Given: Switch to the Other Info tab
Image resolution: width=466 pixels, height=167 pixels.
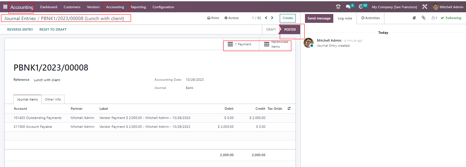Looking at the screenshot, I should tap(53, 100).
